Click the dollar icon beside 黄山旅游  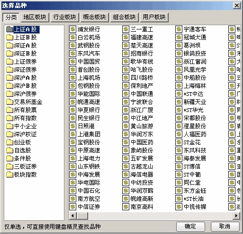coord(126,126)
